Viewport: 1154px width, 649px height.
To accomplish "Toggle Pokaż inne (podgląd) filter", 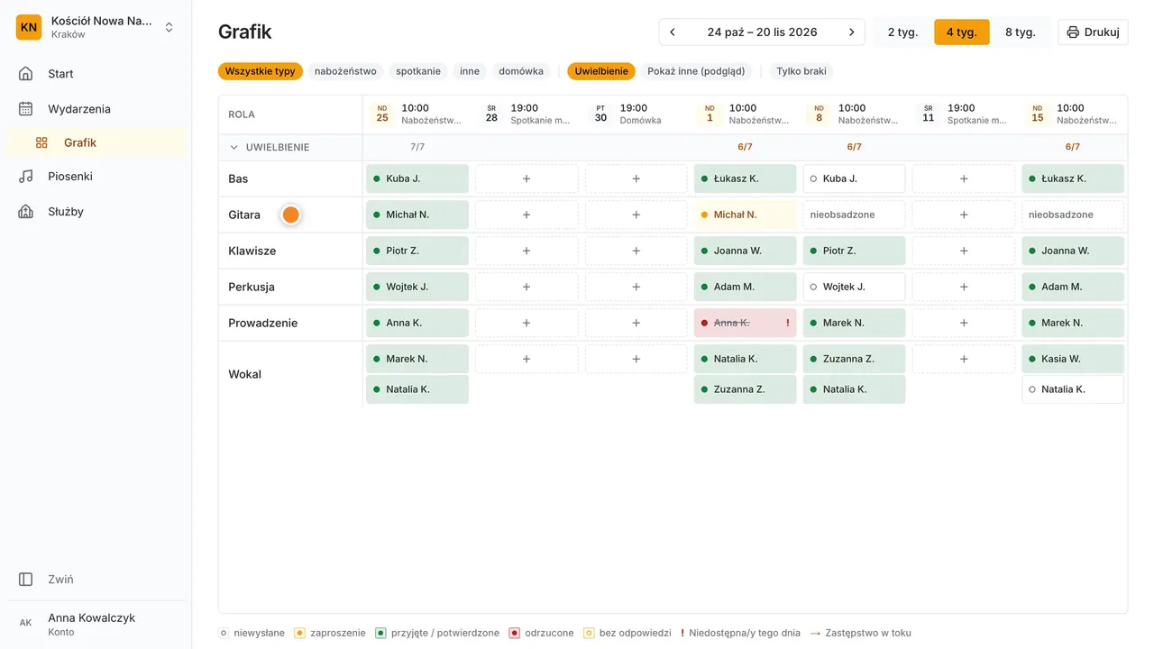I will (696, 71).
